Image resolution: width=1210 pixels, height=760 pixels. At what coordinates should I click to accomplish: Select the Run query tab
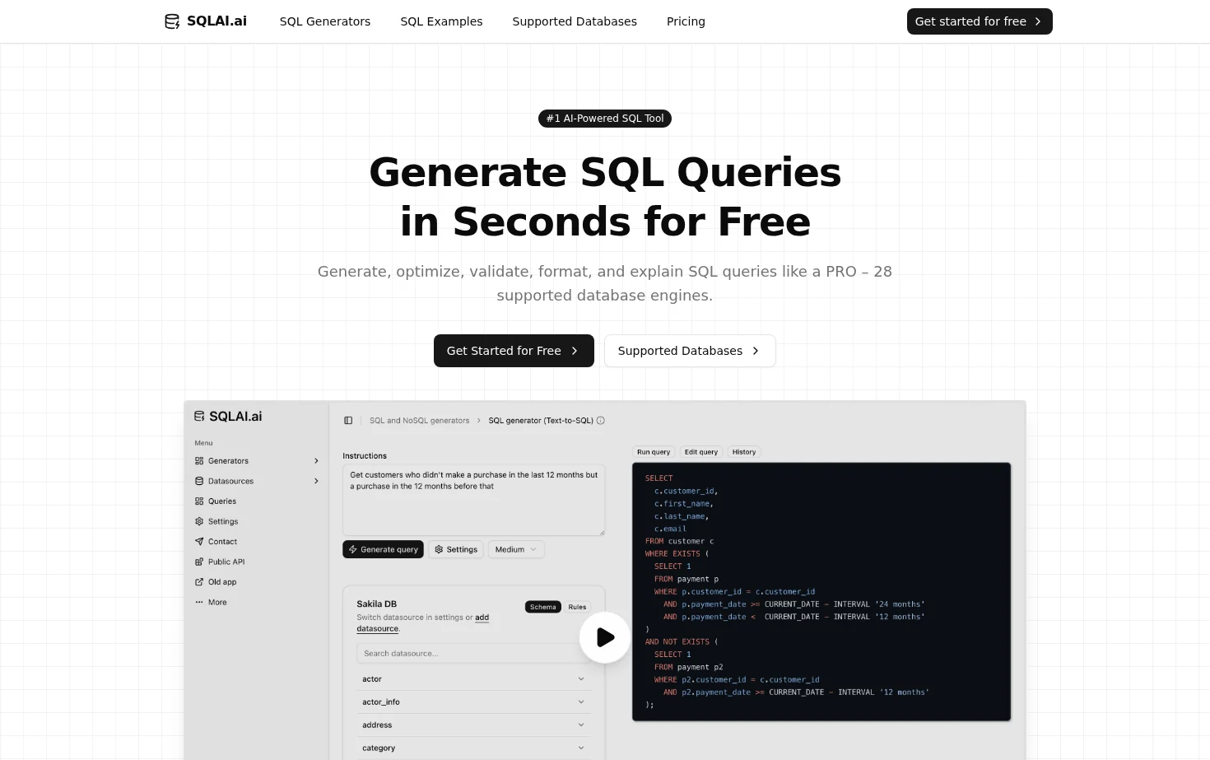coord(654,452)
